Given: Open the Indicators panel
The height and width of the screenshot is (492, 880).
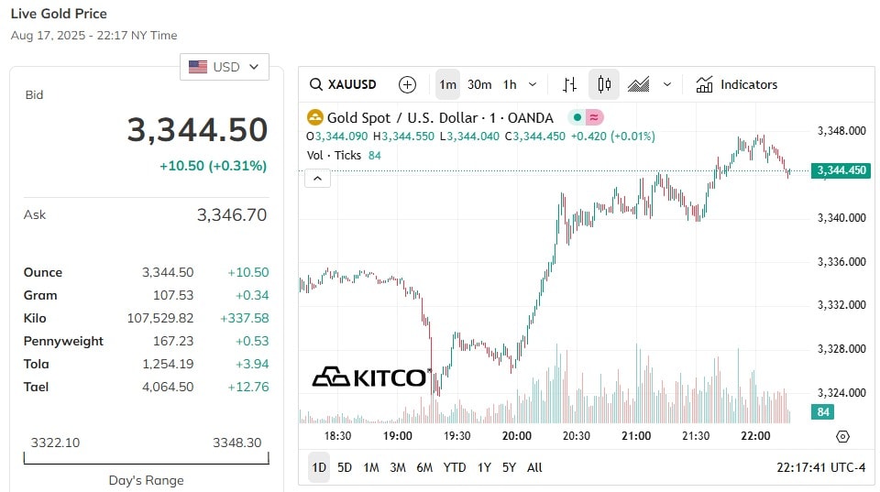Looking at the screenshot, I should pos(737,84).
